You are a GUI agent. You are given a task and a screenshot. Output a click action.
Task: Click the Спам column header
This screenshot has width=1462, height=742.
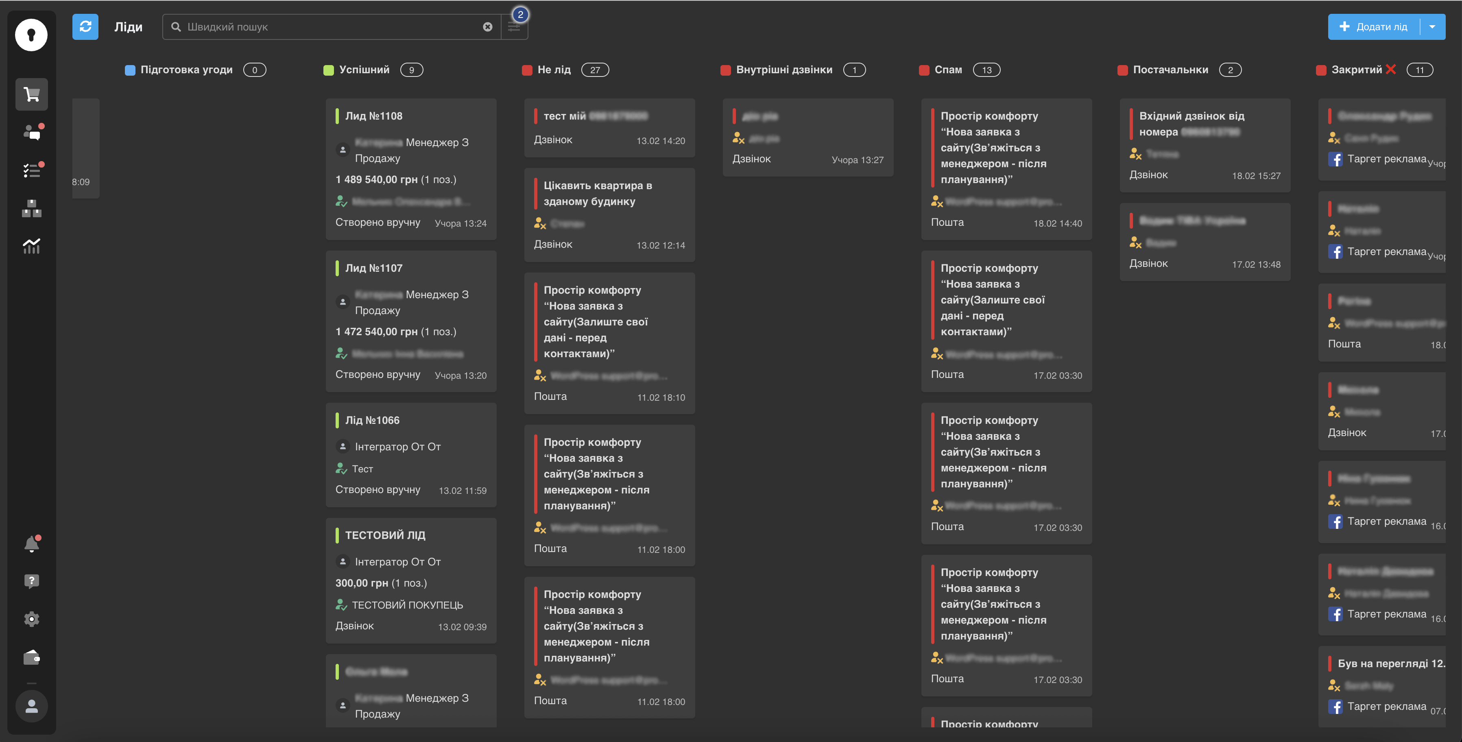pyautogui.click(x=948, y=70)
